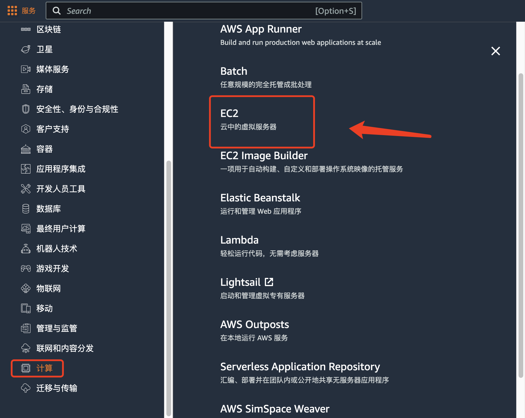Click the End User Computing icon
This screenshot has width=525, height=418.
(x=26, y=229)
